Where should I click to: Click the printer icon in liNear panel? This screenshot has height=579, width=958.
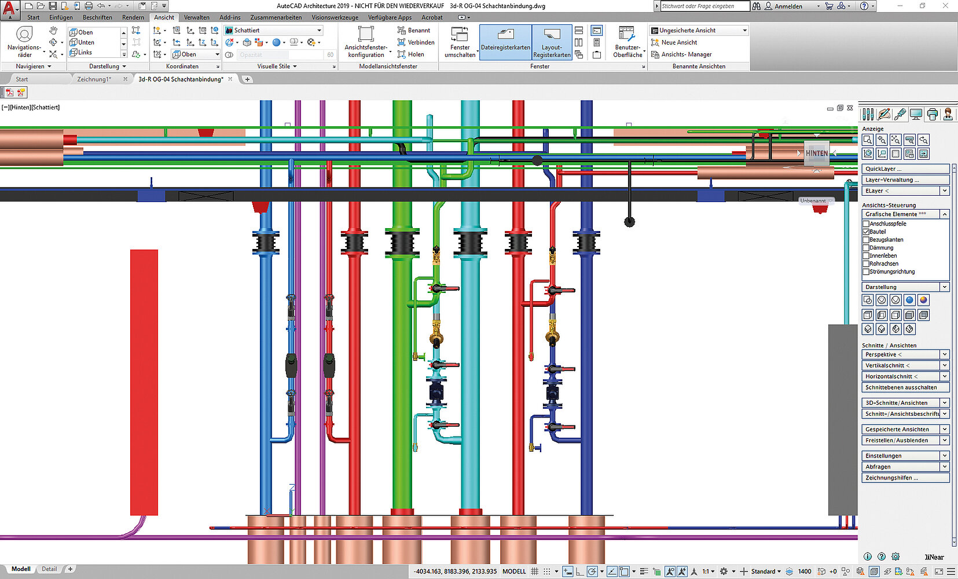click(932, 115)
